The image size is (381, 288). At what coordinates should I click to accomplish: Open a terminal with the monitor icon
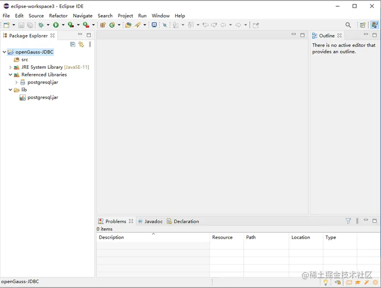(154, 25)
